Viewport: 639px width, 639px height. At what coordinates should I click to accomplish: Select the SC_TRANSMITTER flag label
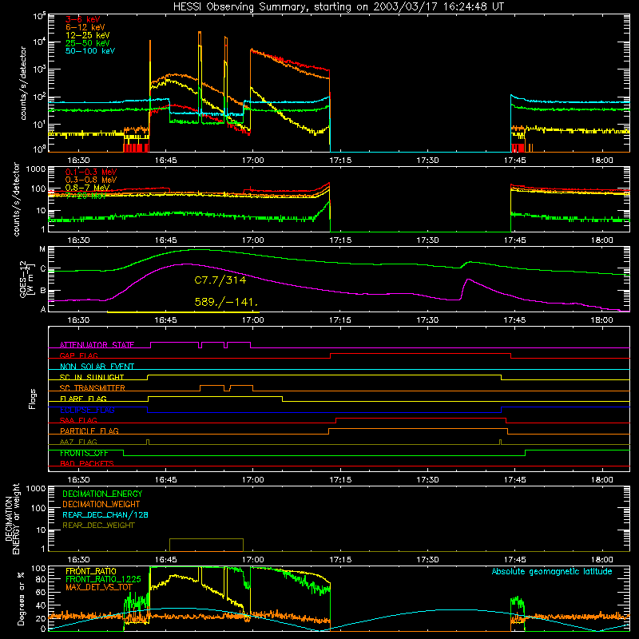(93, 387)
